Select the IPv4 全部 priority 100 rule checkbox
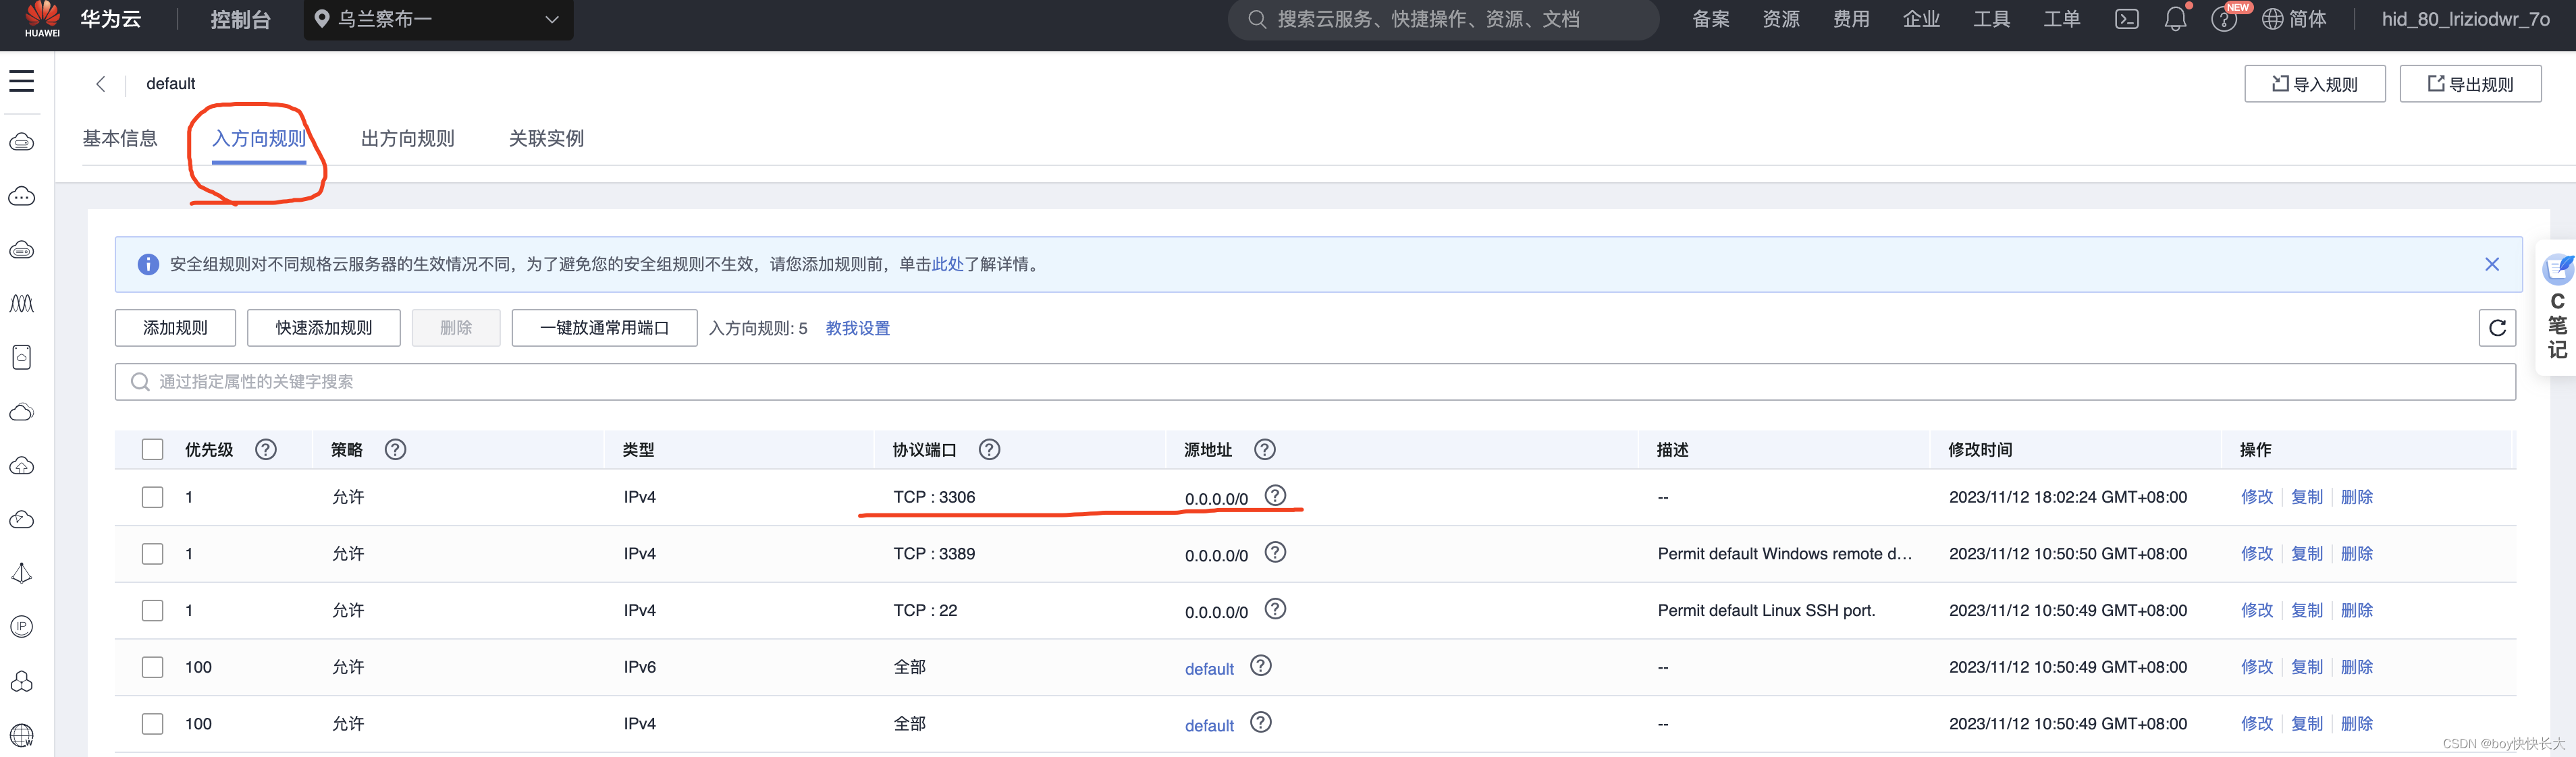Viewport: 2576px width, 757px height. point(152,724)
